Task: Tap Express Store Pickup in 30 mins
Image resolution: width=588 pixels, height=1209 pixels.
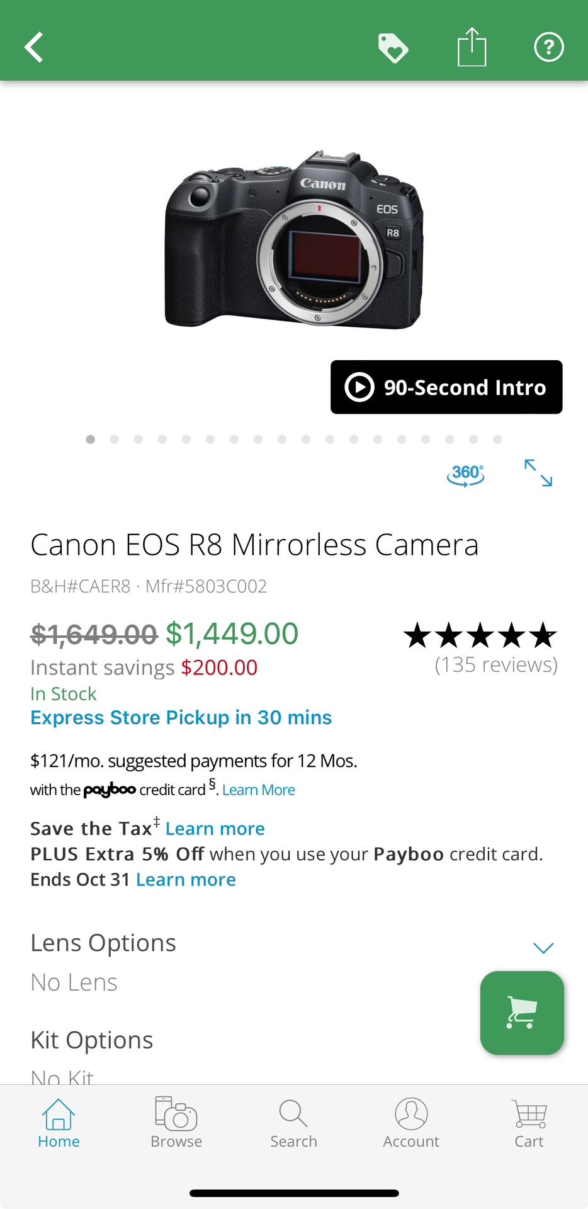Action: 181,718
